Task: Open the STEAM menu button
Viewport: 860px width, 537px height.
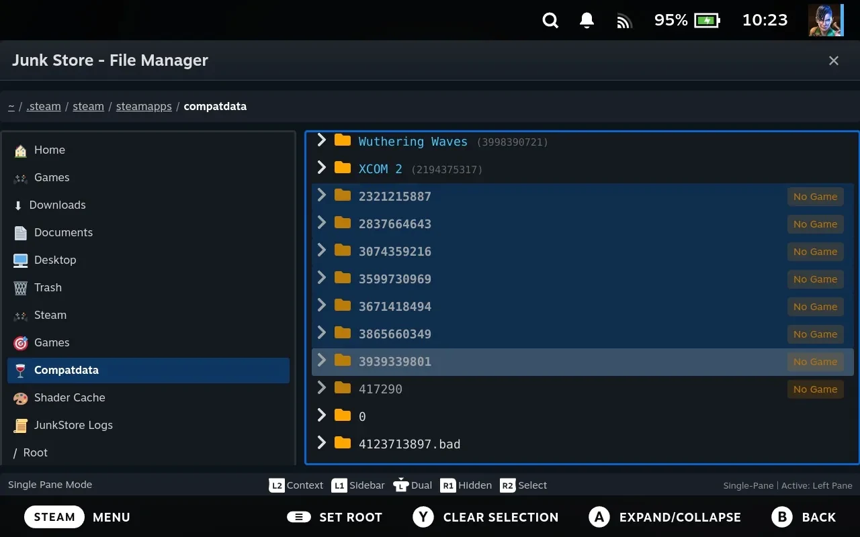Action: point(54,517)
